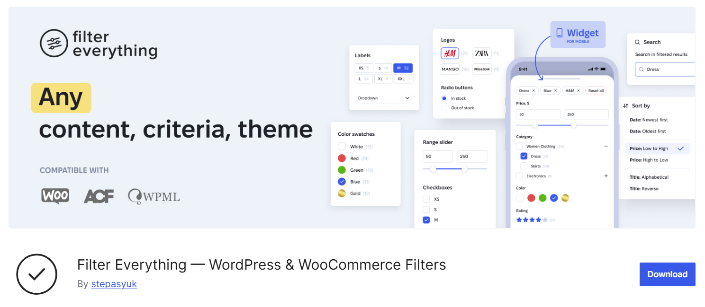Select the XS size label button
705x307 pixels.
click(x=364, y=68)
